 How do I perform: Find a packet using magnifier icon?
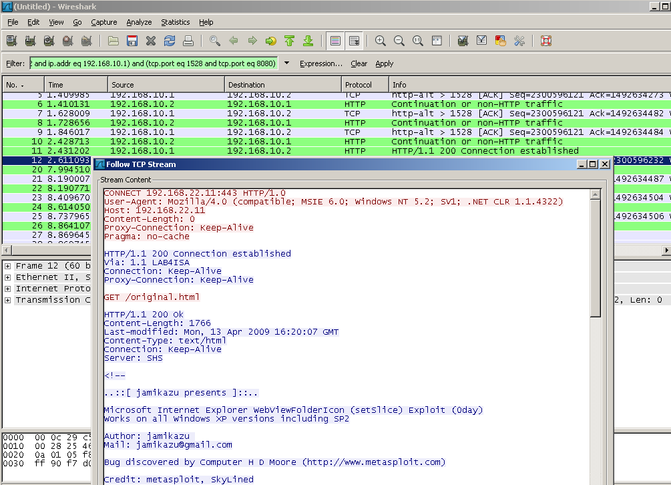pyautogui.click(x=215, y=41)
